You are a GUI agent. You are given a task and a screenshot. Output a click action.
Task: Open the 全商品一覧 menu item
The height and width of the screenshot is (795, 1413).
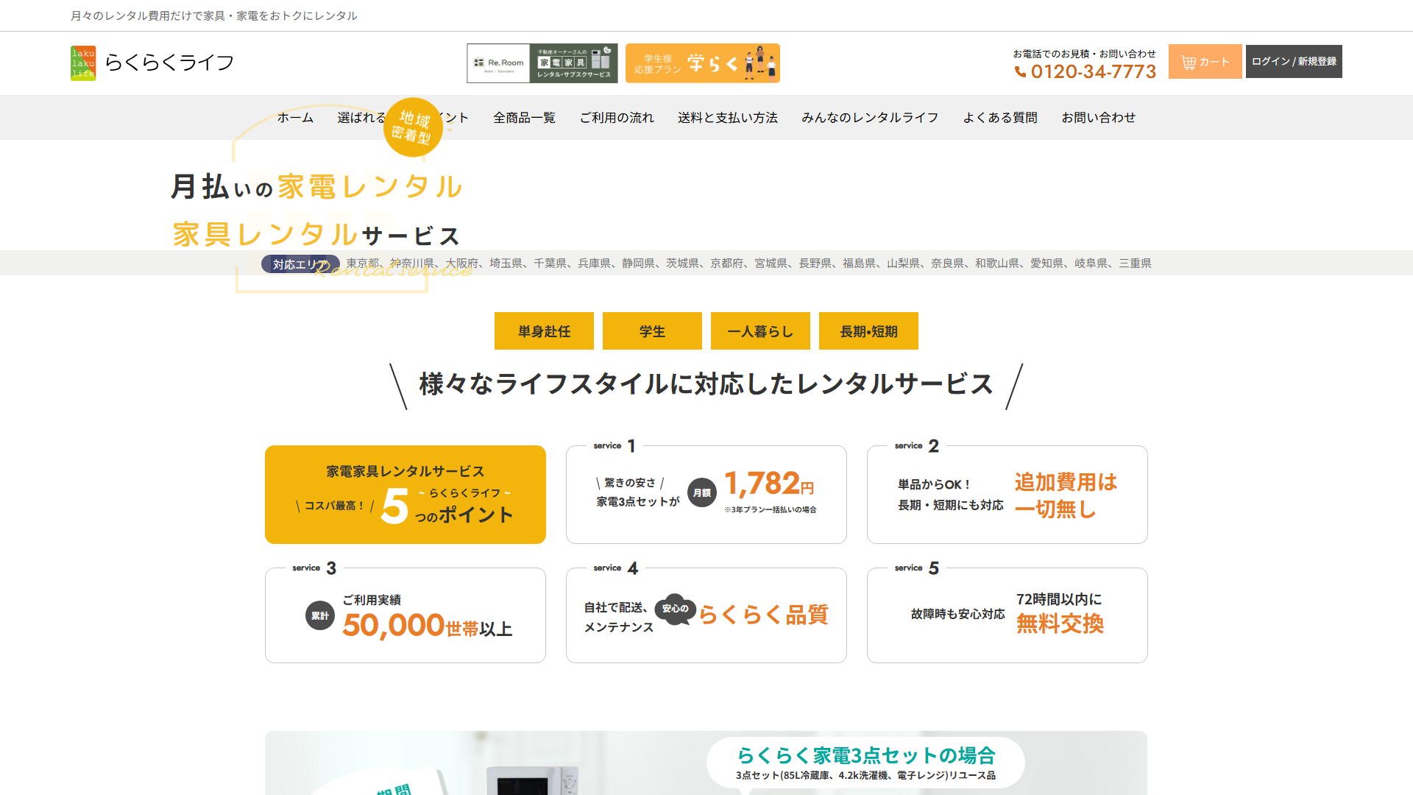click(x=524, y=117)
